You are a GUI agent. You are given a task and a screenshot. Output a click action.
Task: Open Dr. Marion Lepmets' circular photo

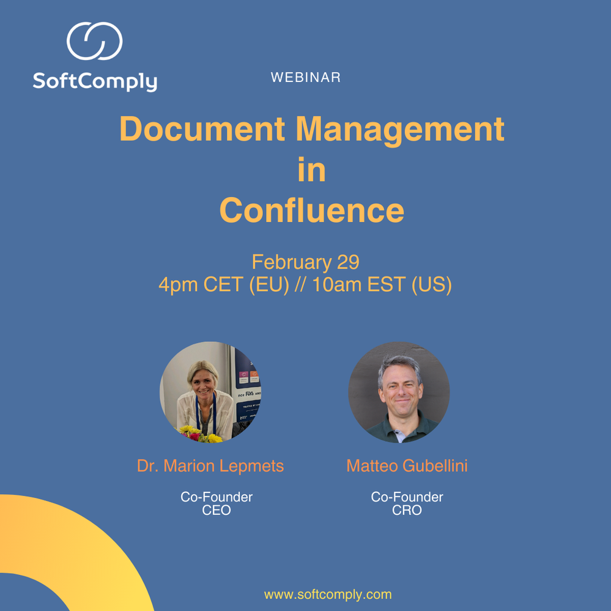[x=210, y=393]
